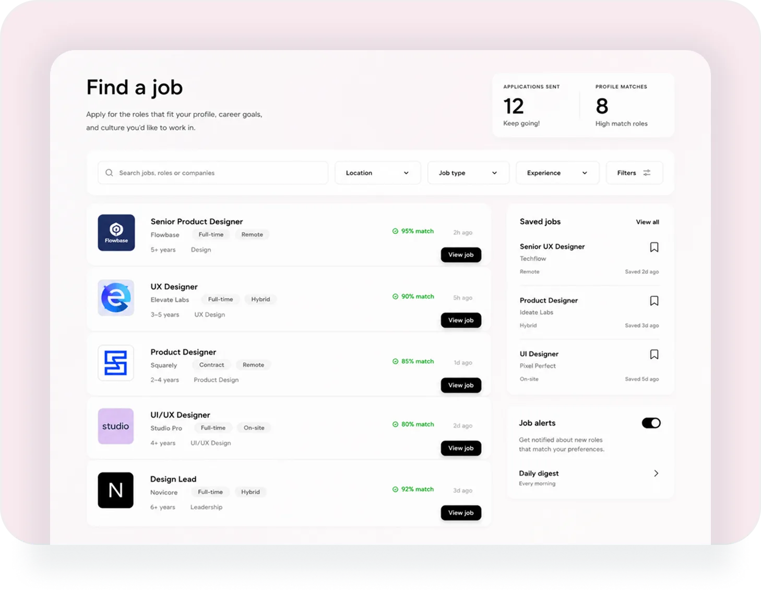The height and width of the screenshot is (595, 761).
Task: Click the Novicore N logo
Action: (116, 491)
